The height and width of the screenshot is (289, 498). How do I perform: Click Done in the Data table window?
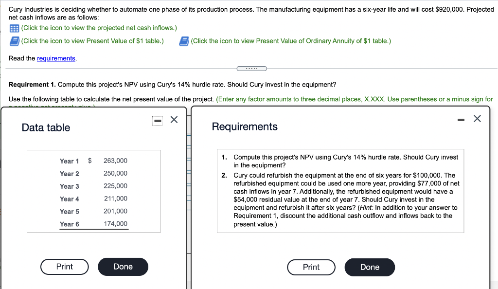(x=123, y=267)
